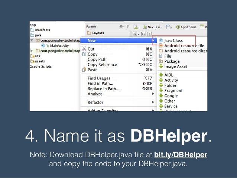Select File in the New submenu
The height and width of the screenshot is (178, 237).
[x=168, y=56]
